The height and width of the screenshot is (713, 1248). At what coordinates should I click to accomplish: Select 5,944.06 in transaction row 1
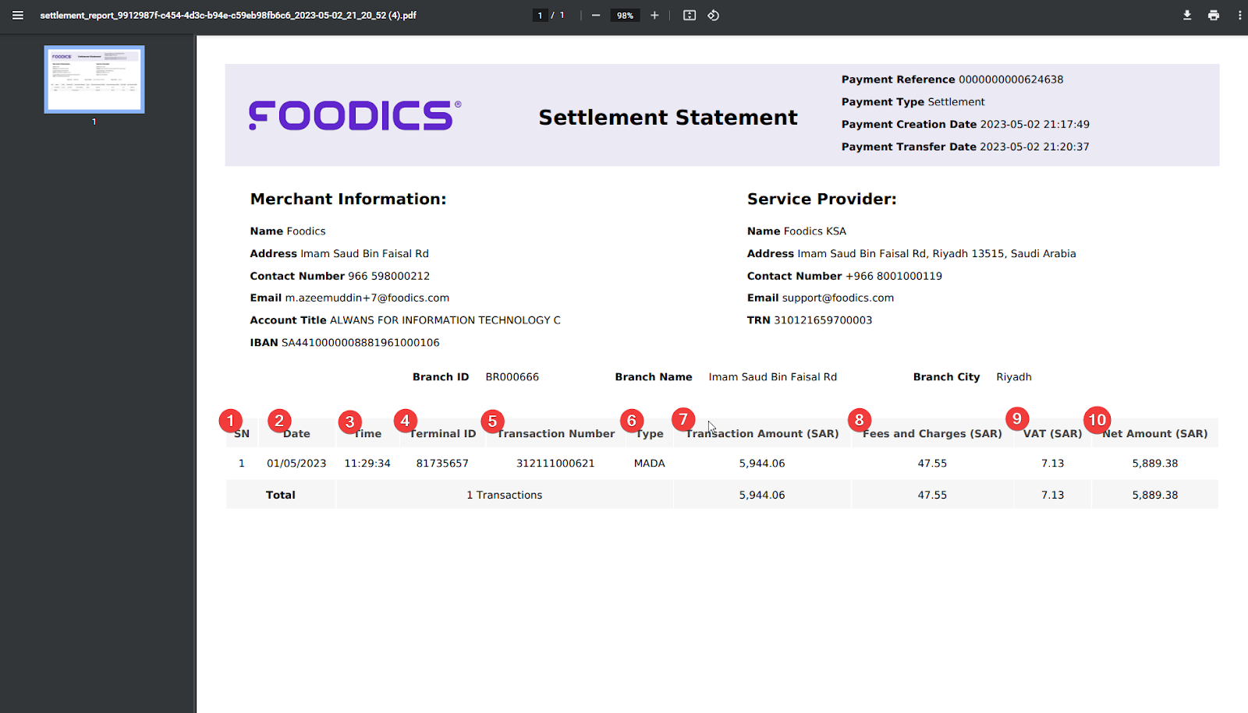pos(762,464)
